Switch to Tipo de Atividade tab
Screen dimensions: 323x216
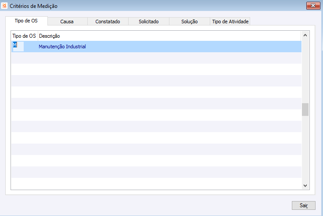[x=230, y=22]
